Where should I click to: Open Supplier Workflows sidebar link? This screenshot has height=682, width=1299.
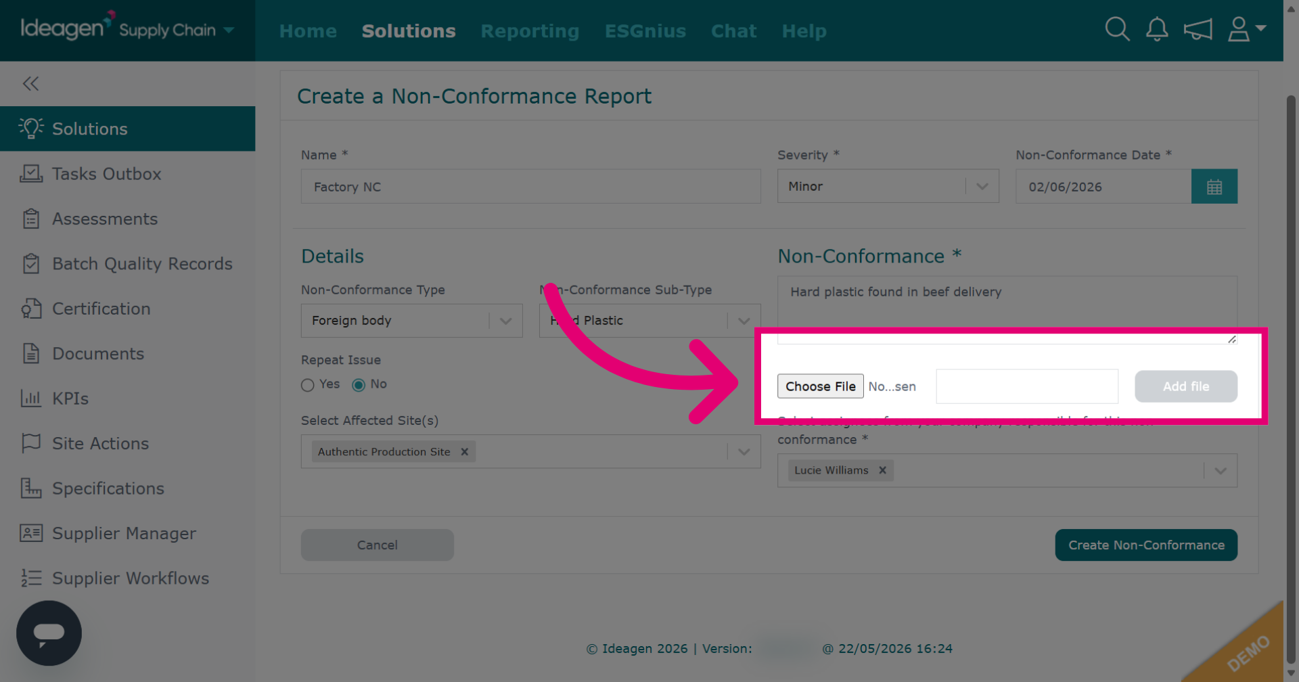click(x=131, y=578)
